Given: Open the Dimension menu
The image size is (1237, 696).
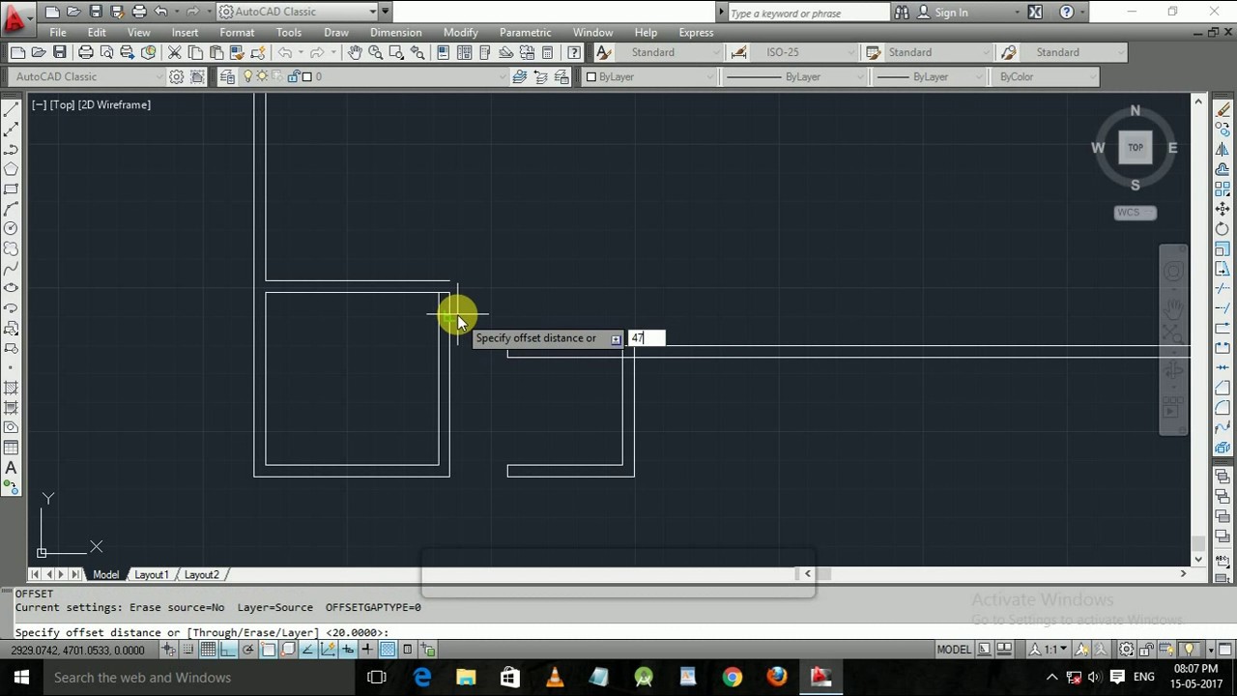Looking at the screenshot, I should click(x=396, y=32).
